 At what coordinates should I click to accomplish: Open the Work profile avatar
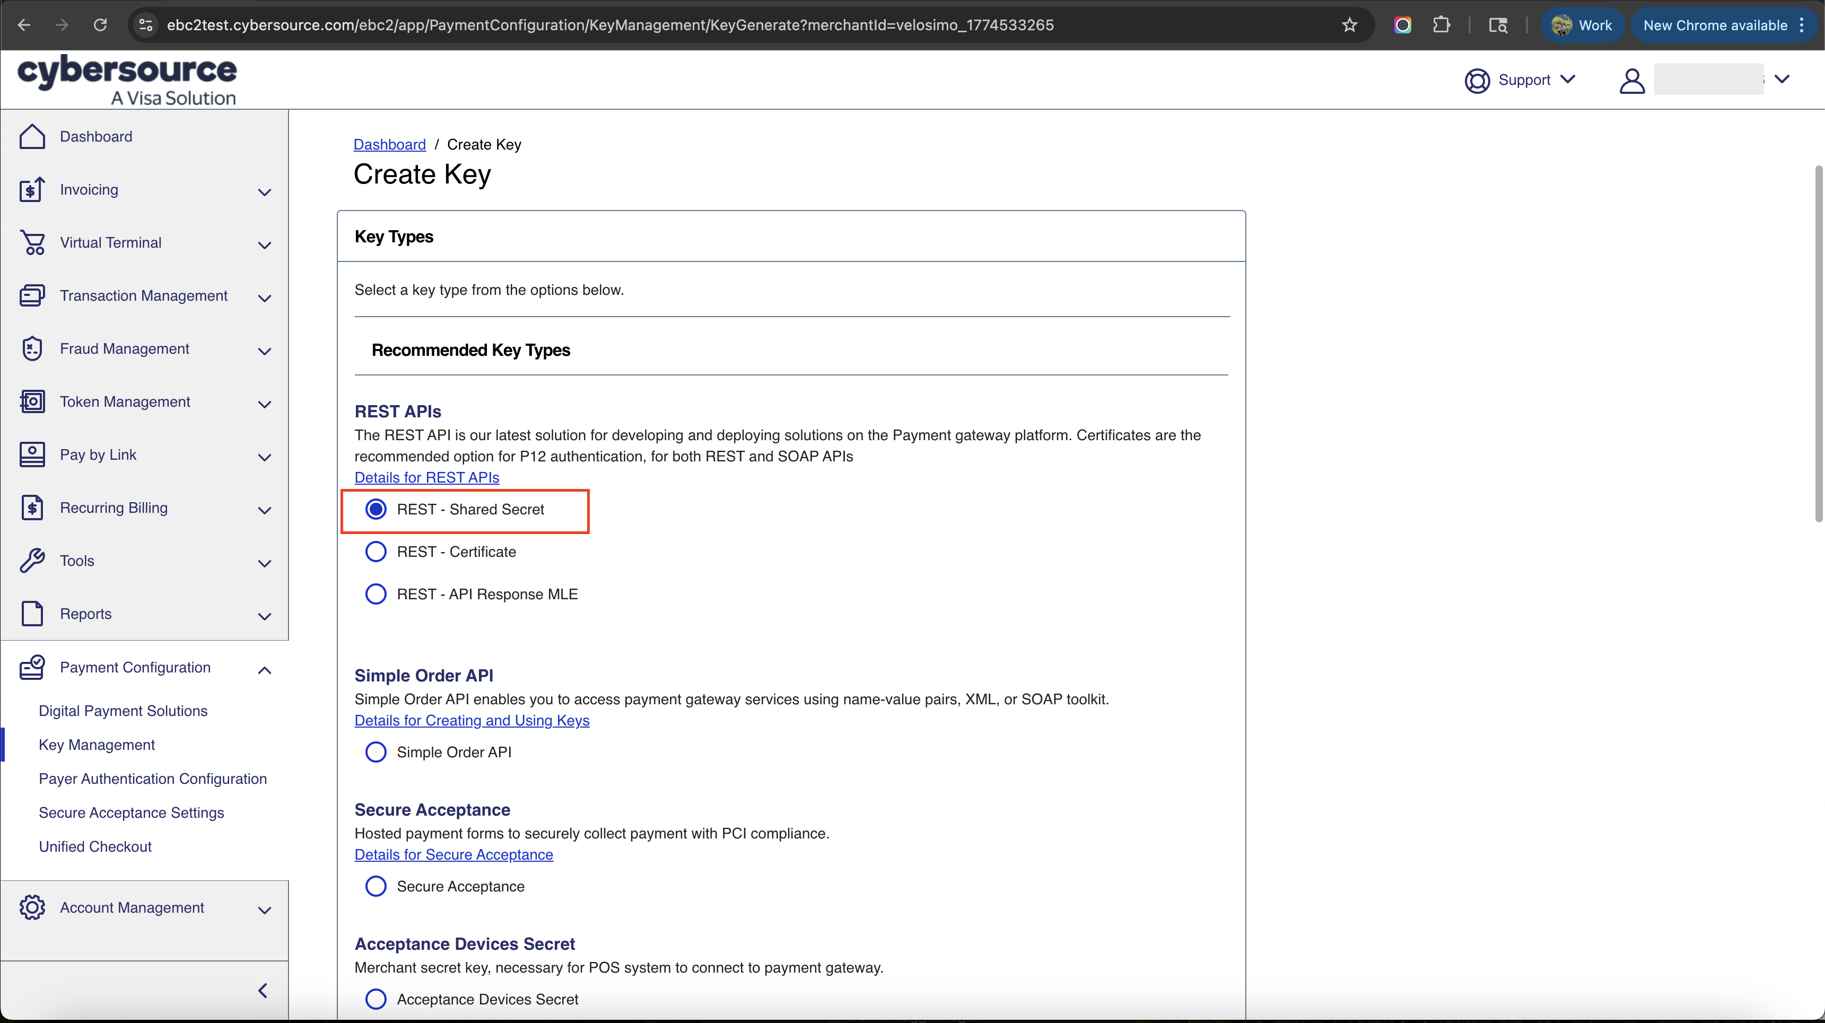tap(1561, 25)
